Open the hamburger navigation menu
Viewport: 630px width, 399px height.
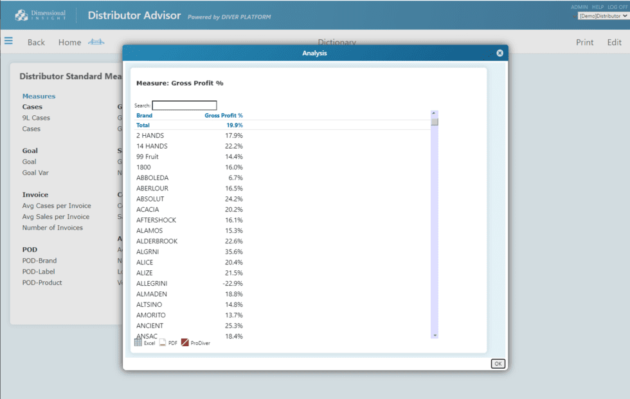pos(8,41)
